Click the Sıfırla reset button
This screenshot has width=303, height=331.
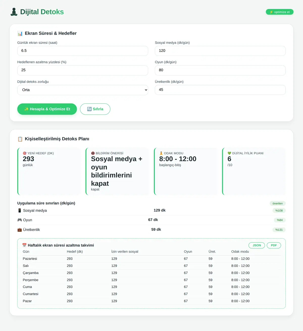point(95,109)
